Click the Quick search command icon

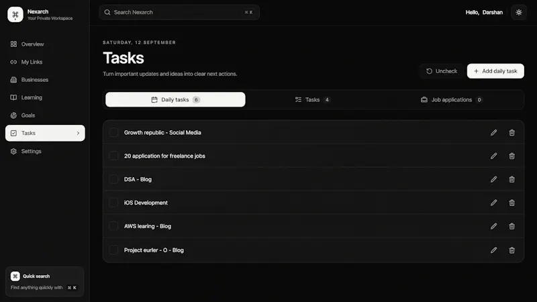(15, 276)
